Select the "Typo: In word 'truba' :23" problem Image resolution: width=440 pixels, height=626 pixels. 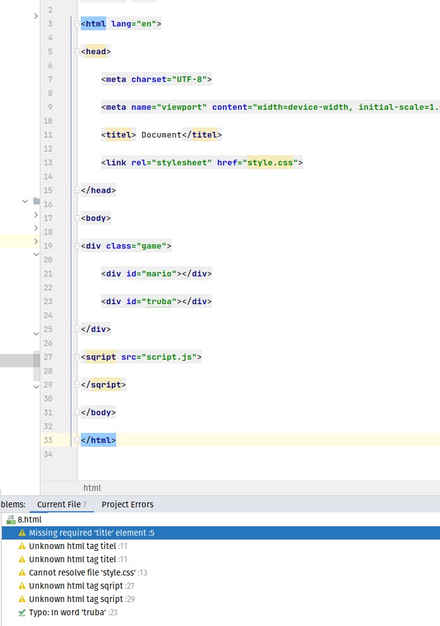pyautogui.click(x=221, y=612)
